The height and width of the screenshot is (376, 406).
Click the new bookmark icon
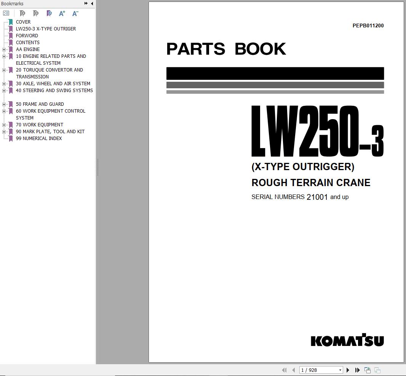click(35, 13)
